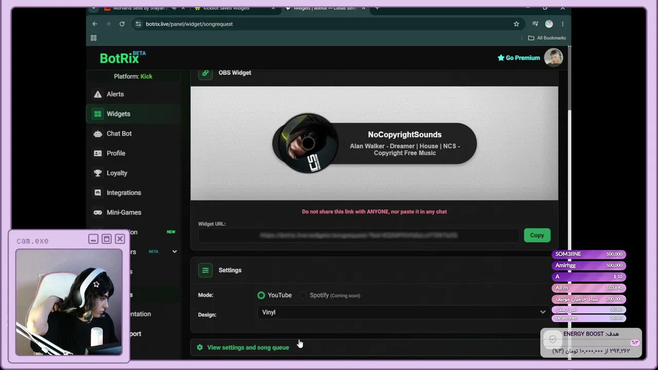The height and width of the screenshot is (370, 658).
Task: Click the site info icon in address bar
Action: pyautogui.click(x=138, y=24)
